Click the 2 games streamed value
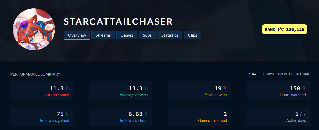 click(225, 114)
